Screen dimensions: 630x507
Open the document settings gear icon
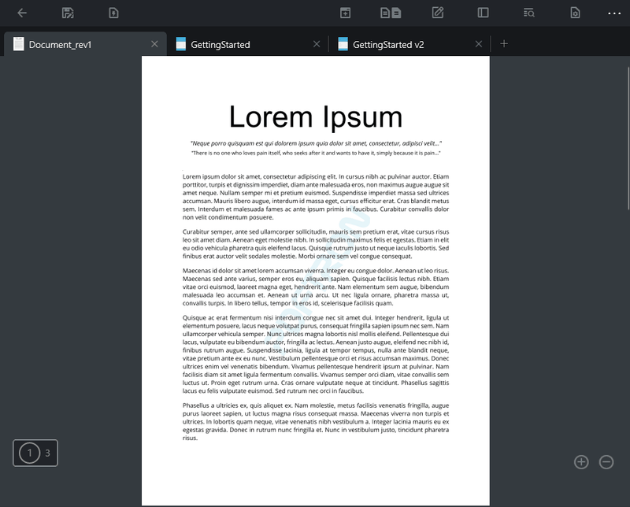(x=575, y=13)
